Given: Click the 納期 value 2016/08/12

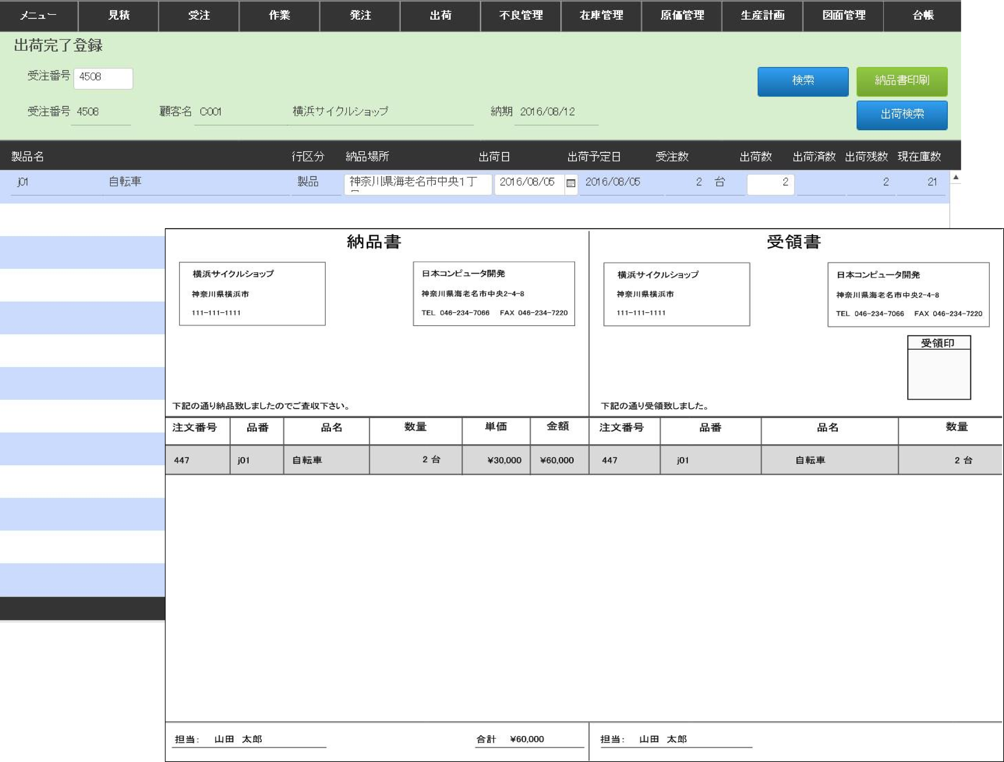Looking at the screenshot, I should [x=548, y=112].
